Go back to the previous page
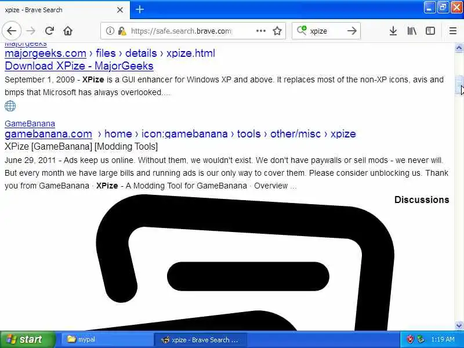 point(12,31)
